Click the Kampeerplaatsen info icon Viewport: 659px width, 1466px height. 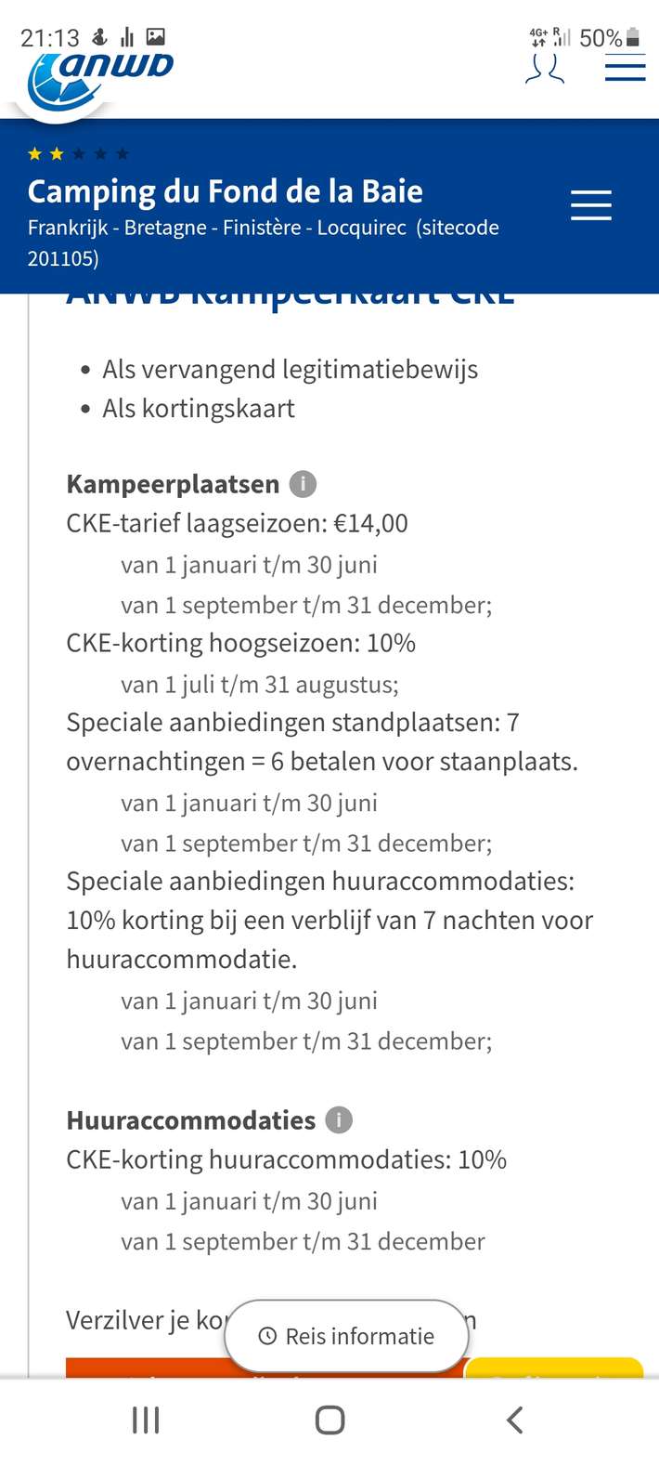coord(303,484)
